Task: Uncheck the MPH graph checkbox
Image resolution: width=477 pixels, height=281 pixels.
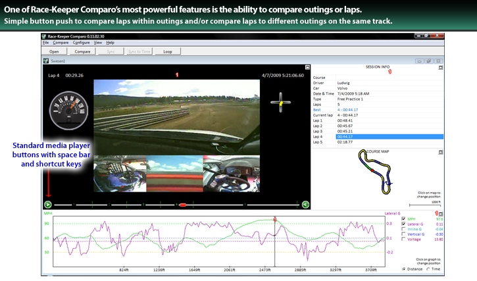Action: pos(403,219)
